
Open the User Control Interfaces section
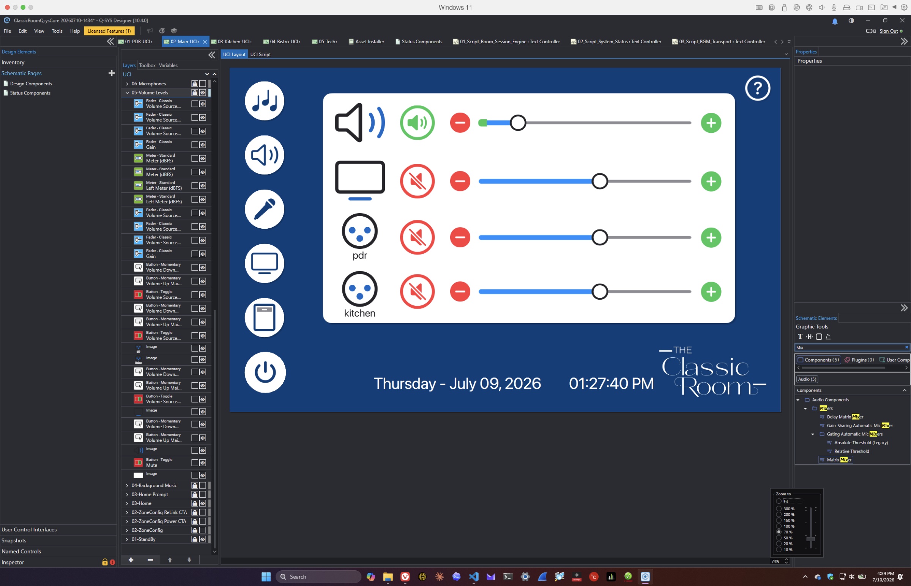58,530
